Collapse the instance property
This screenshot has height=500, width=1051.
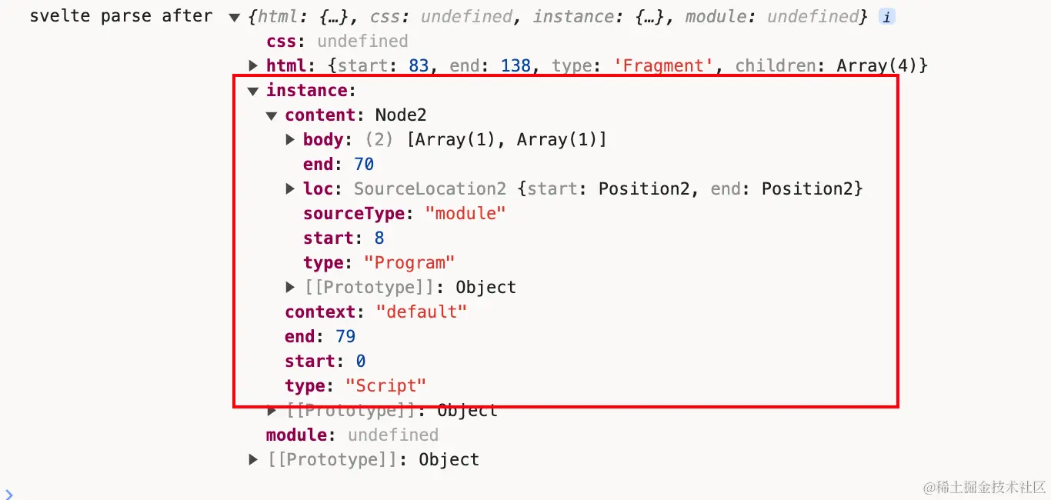click(253, 91)
